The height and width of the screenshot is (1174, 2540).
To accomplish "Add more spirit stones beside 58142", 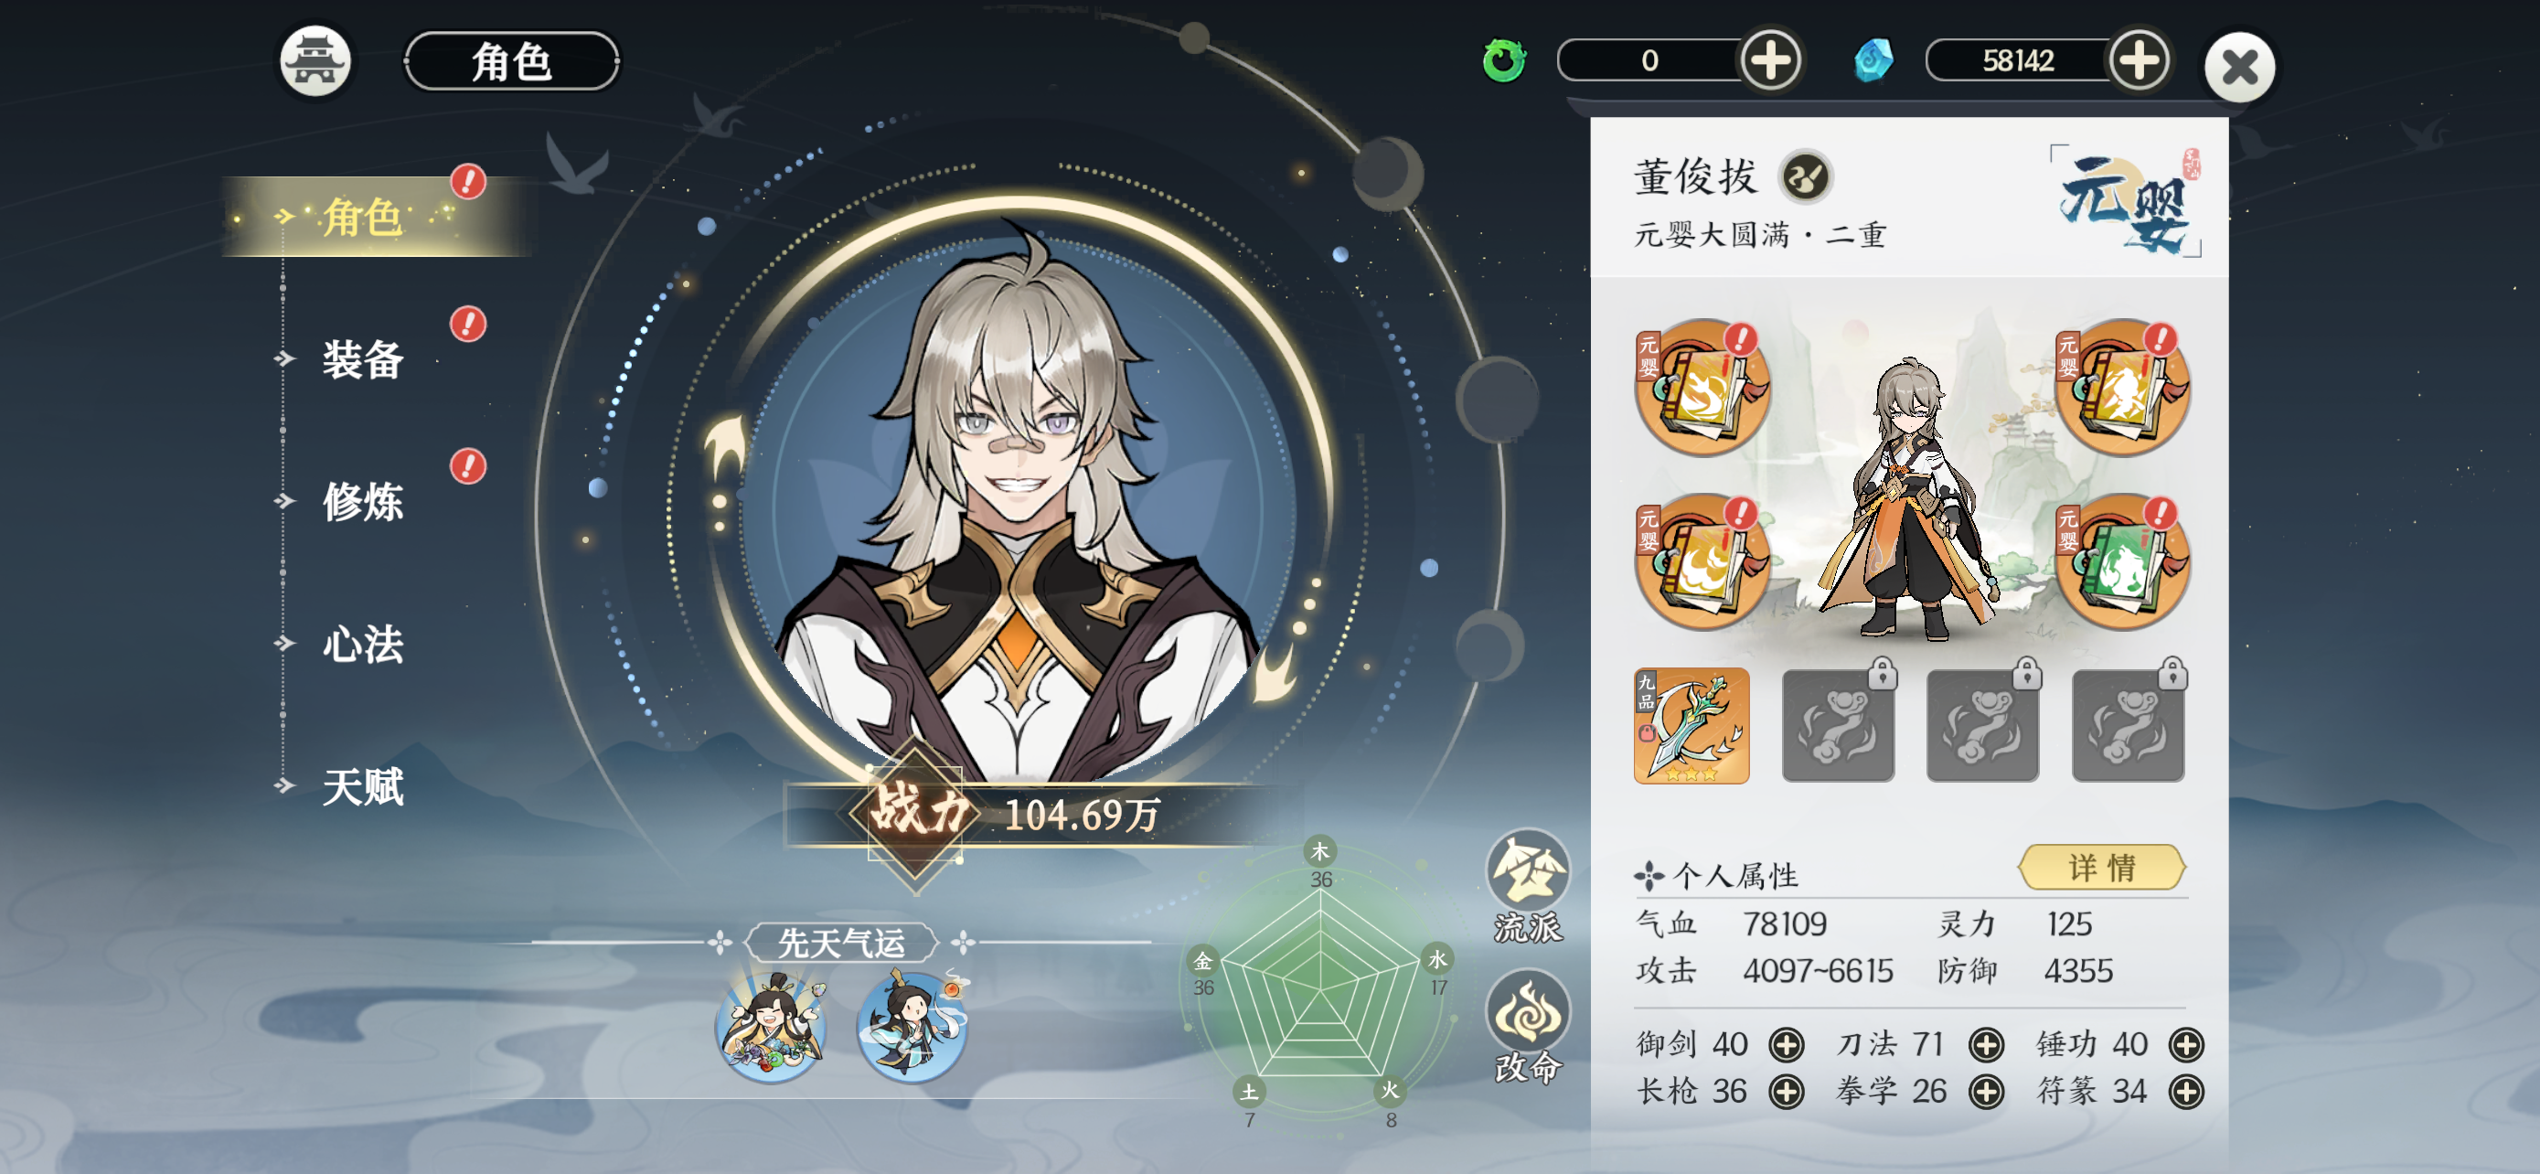I will point(2139,61).
